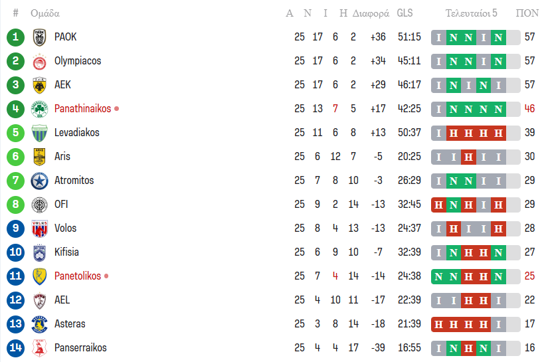The height and width of the screenshot is (362, 542).
Task: Open the Panathinaikos team page
Action: point(82,109)
